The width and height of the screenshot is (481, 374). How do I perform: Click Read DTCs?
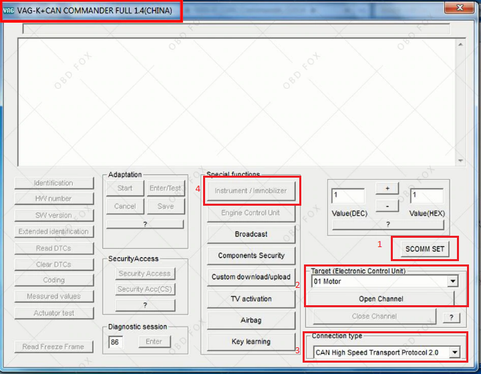pyautogui.click(x=54, y=248)
